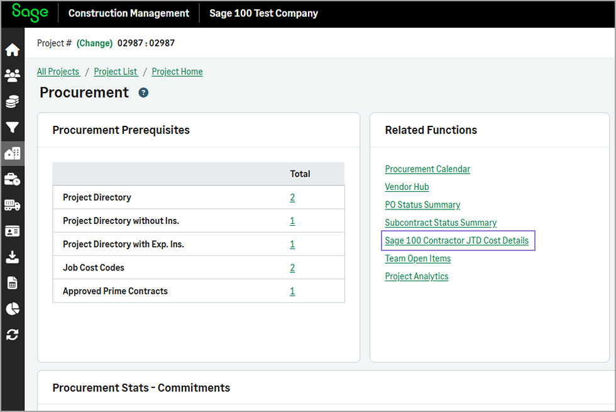The image size is (616, 412).
Task: Click Procurement Prerequisites panel heading
Action: (121, 130)
